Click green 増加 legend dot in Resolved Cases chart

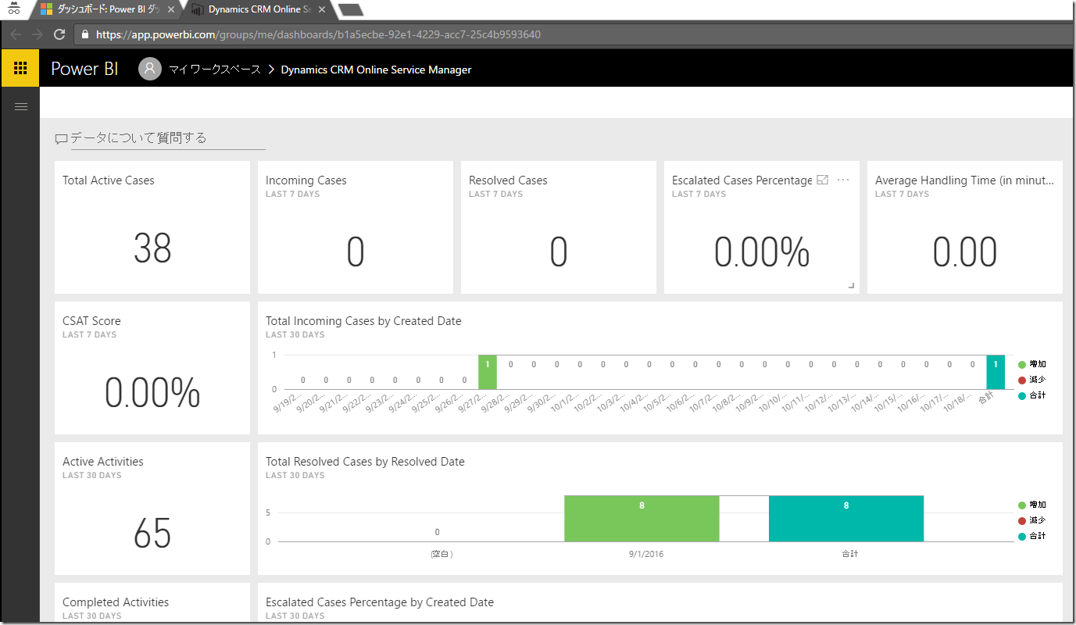click(1022, 505)
